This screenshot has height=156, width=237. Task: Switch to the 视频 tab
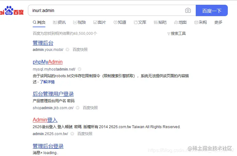[80, 22]
